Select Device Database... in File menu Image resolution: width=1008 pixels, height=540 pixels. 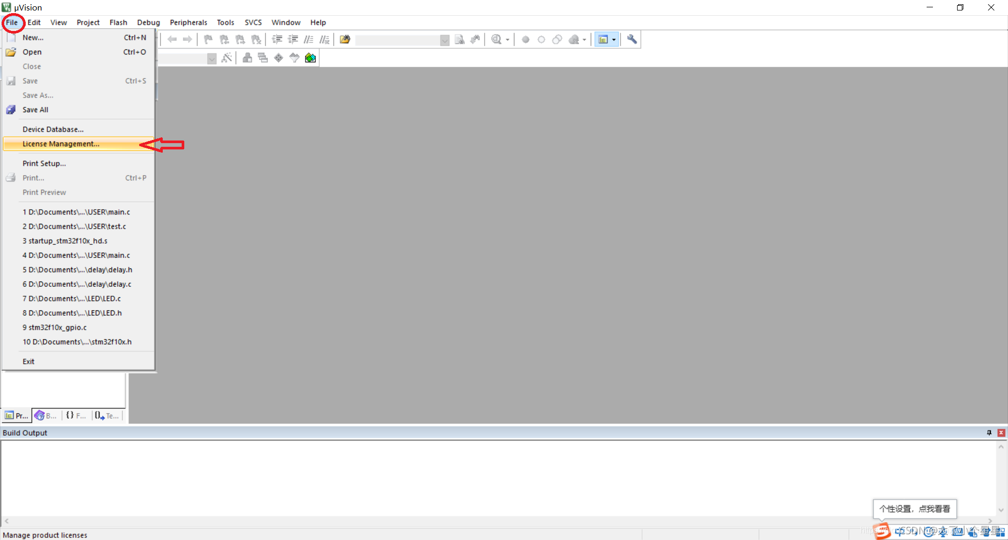tap(78, 129)
